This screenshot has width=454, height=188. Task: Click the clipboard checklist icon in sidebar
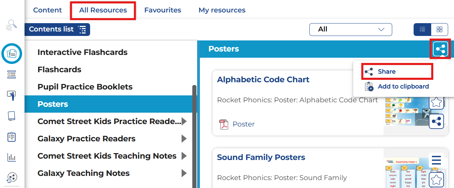tap(12, 137)
